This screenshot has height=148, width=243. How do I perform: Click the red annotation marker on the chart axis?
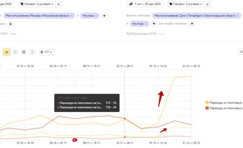[75, 140]
